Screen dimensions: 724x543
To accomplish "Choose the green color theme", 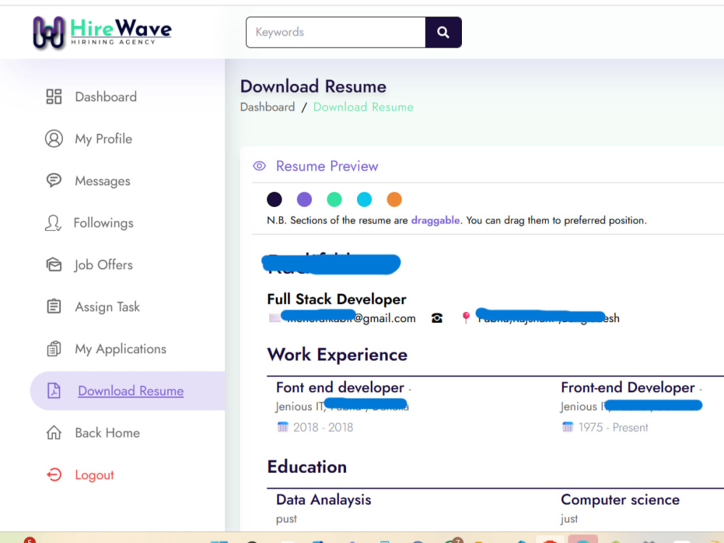I will click(334, 200).
